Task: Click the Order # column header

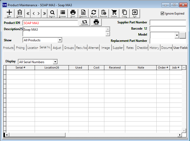Action: pyautogui.click(x=163, y=68)
